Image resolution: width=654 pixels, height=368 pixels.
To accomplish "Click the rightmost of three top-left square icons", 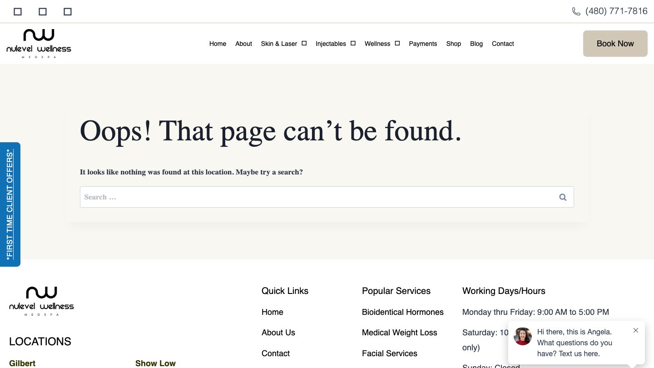I will (68, 11).
